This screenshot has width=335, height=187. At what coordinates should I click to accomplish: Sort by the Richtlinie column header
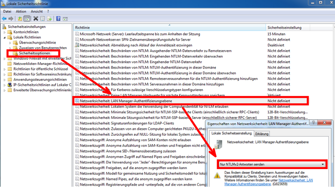point(169,27)
